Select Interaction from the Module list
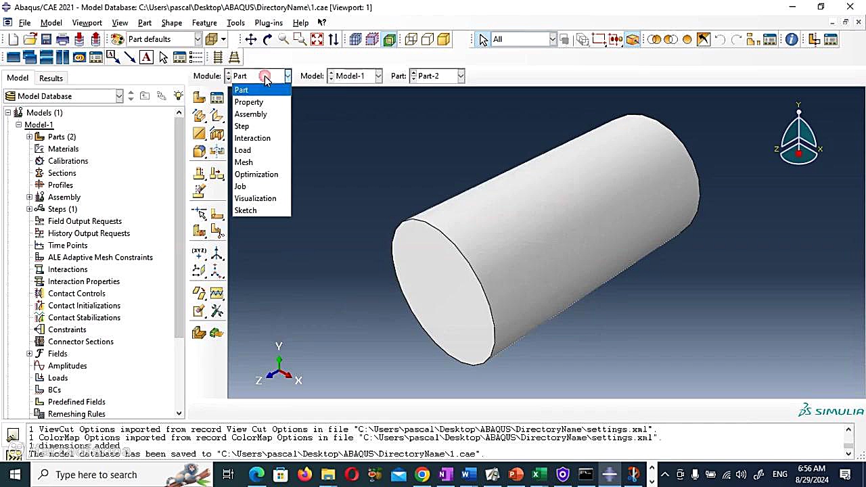 (252, 139)
